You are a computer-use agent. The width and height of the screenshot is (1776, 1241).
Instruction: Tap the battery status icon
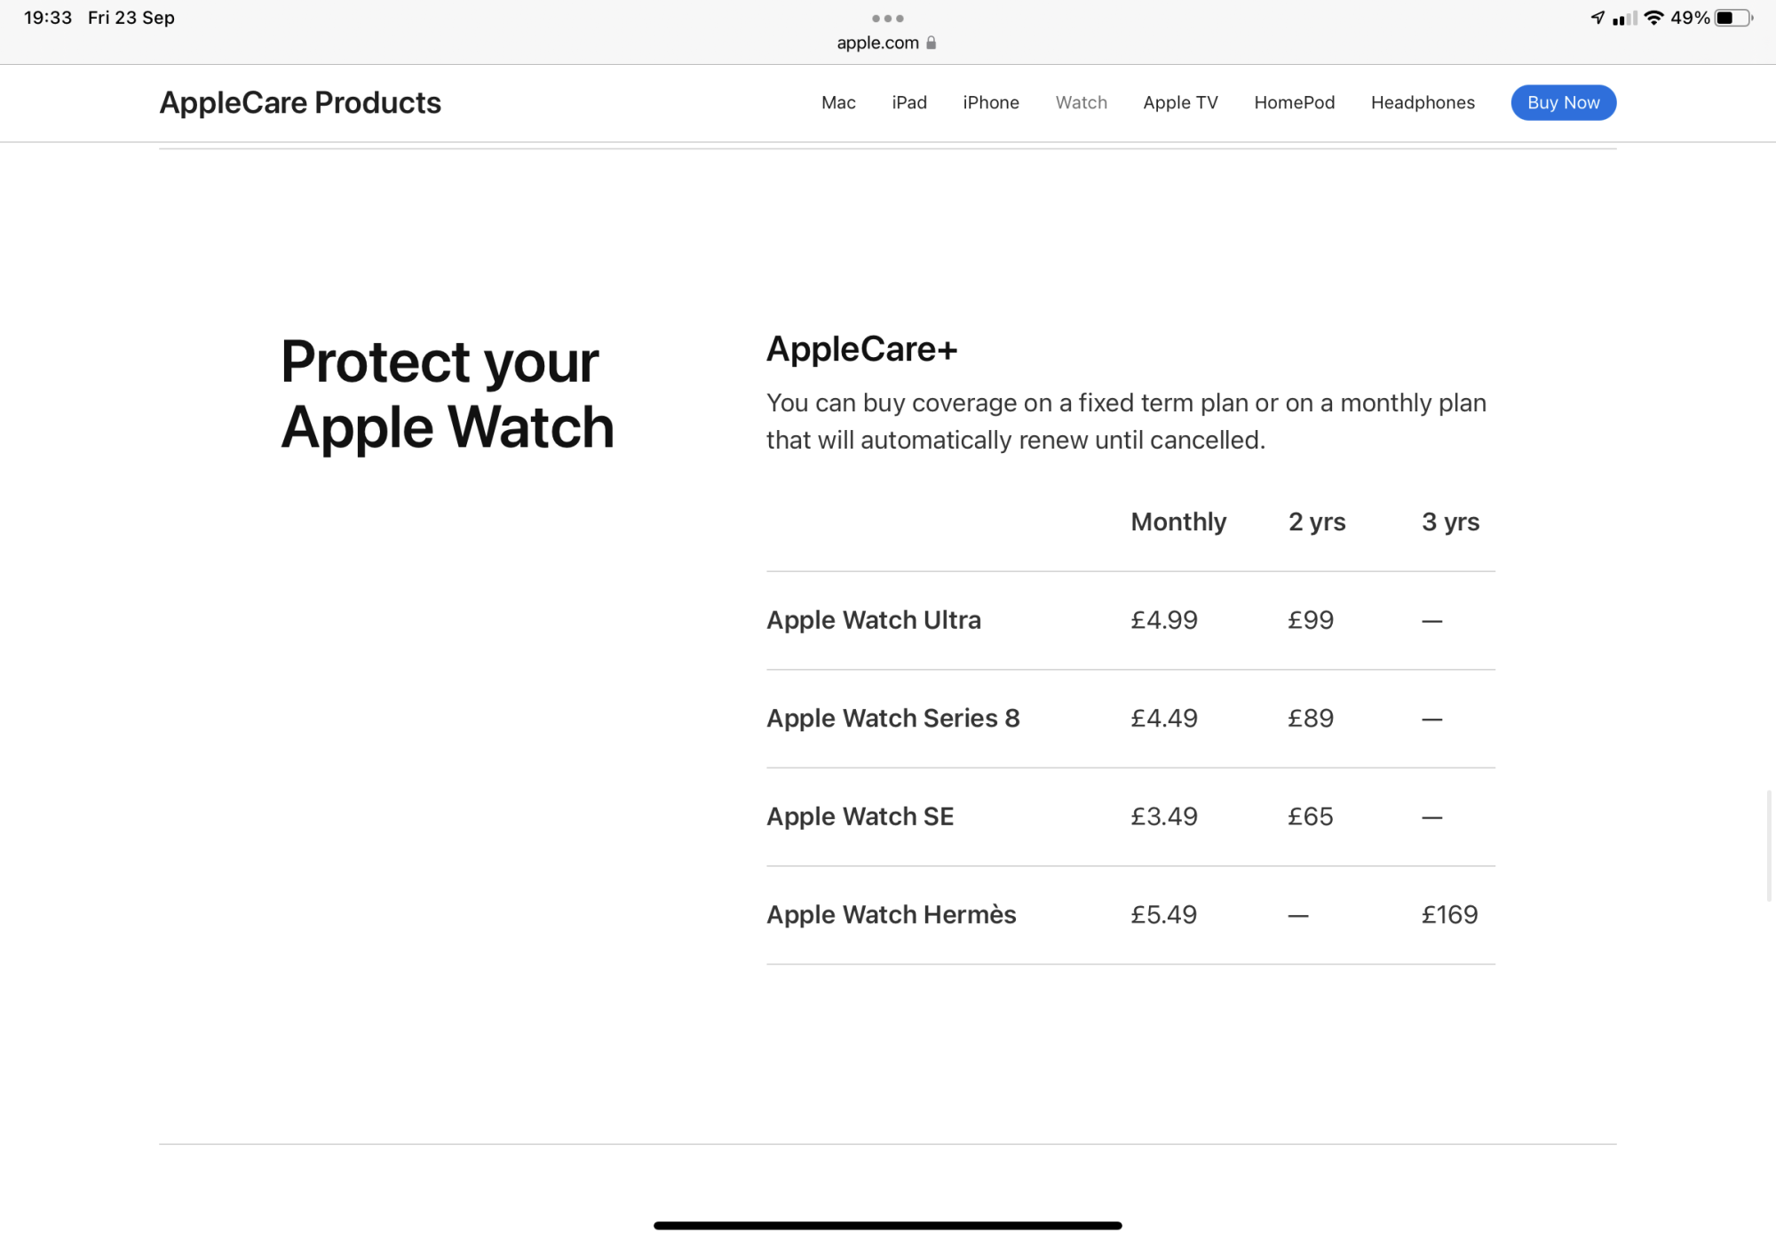1733,18
